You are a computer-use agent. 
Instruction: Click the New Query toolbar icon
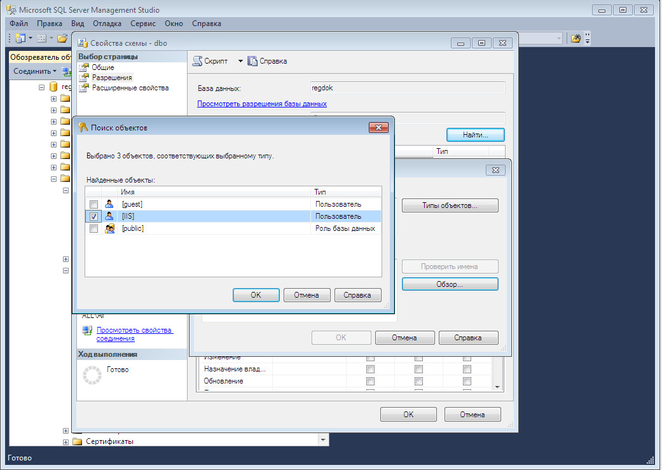pos(20,38)
